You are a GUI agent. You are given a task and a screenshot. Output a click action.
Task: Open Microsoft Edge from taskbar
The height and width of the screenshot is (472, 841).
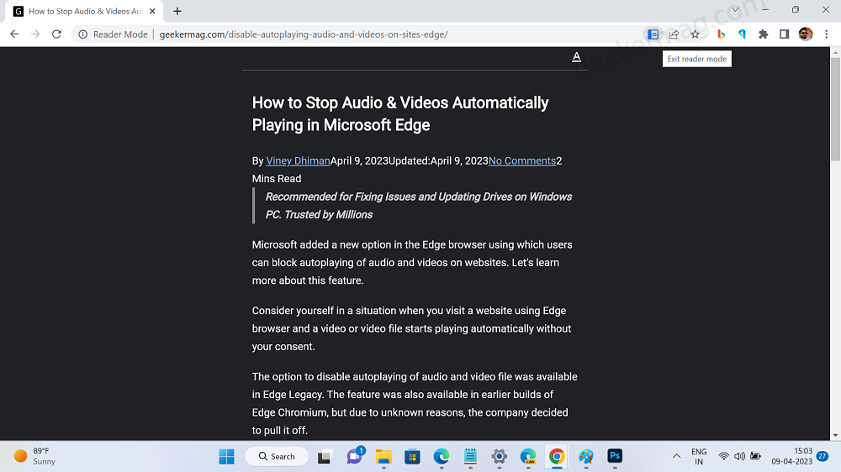click(x=442, y=457)
